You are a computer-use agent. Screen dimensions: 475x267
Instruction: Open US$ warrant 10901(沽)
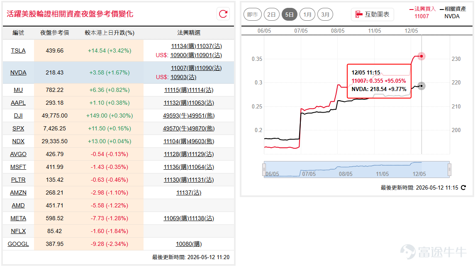coord(209,55)
